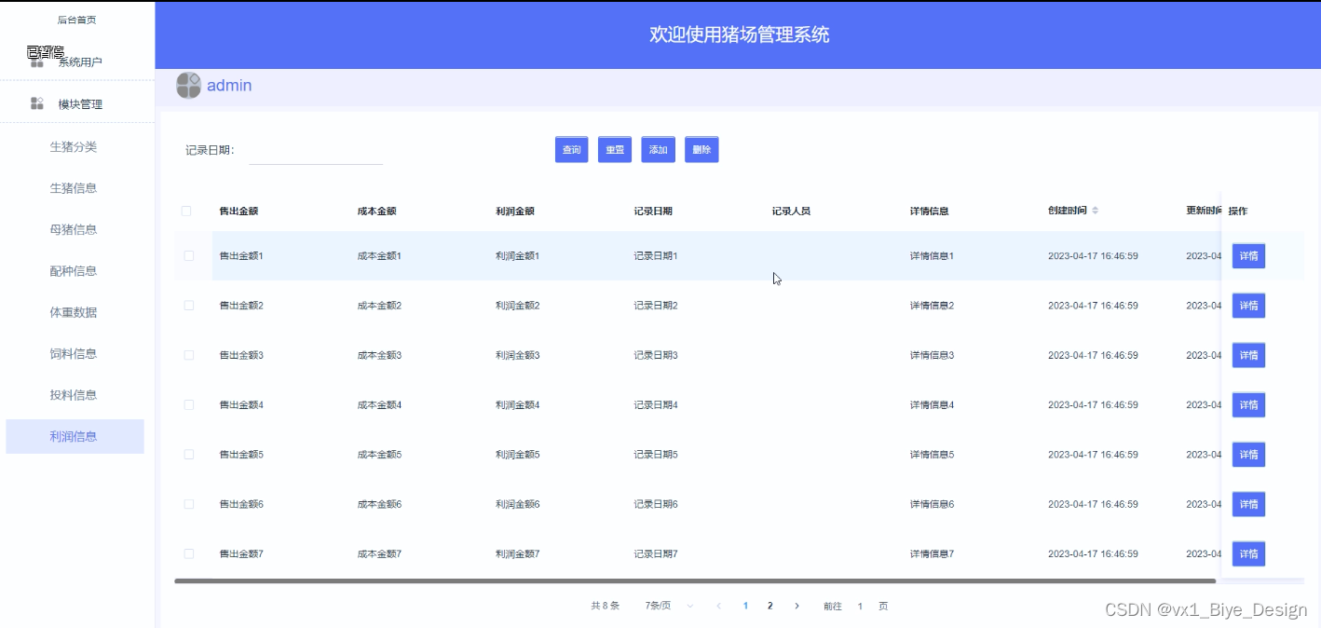Screen dimensions: 1321x628
Task: Click the horizontal table scrollbar
Action: [695, 580]
